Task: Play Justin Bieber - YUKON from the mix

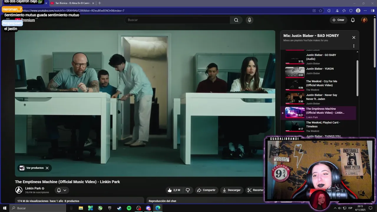Action: click(318, 72)
